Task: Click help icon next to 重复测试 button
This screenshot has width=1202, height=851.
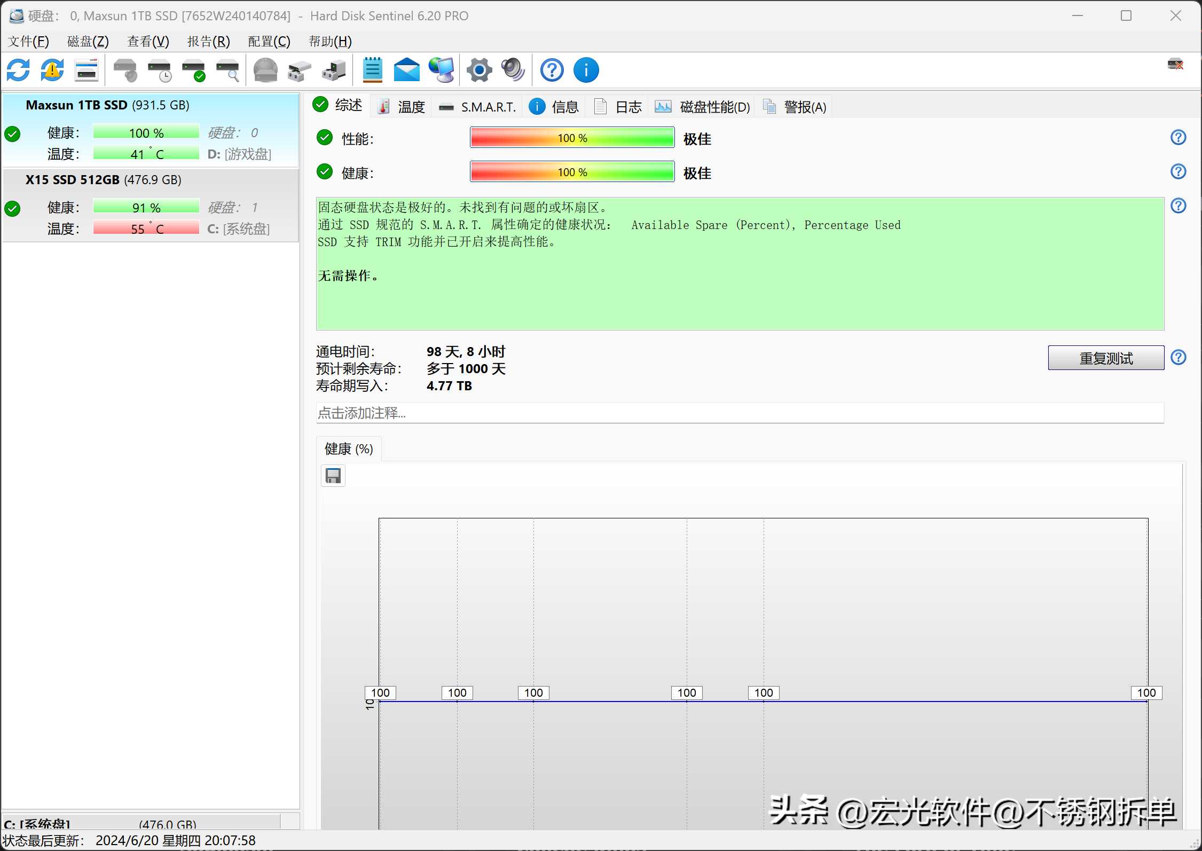Action: point(1178,358)
